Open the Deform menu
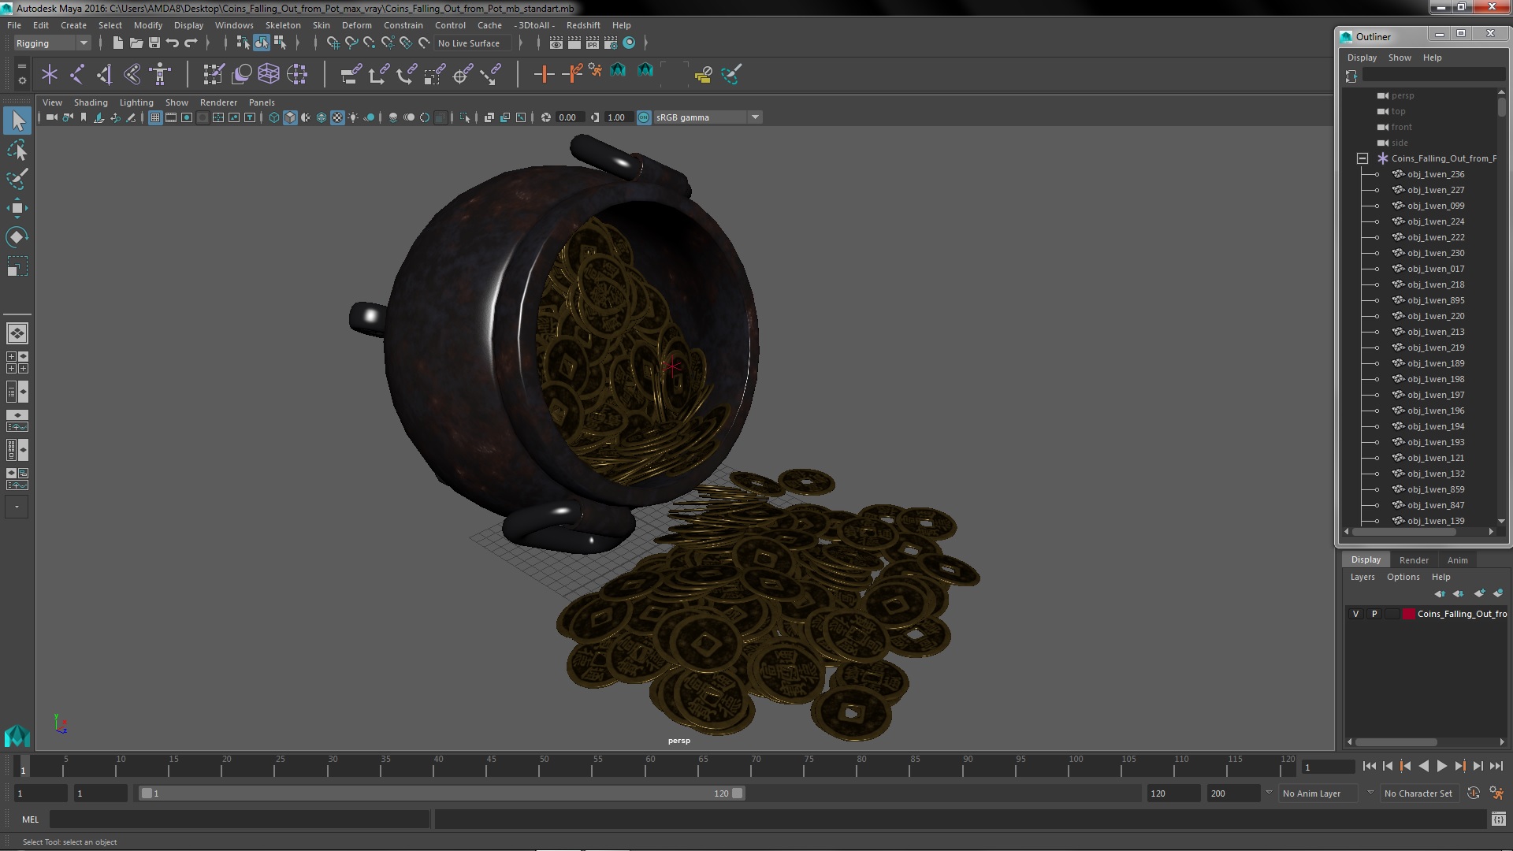This screenshot has height=851, width=1513. coord(356,25)
